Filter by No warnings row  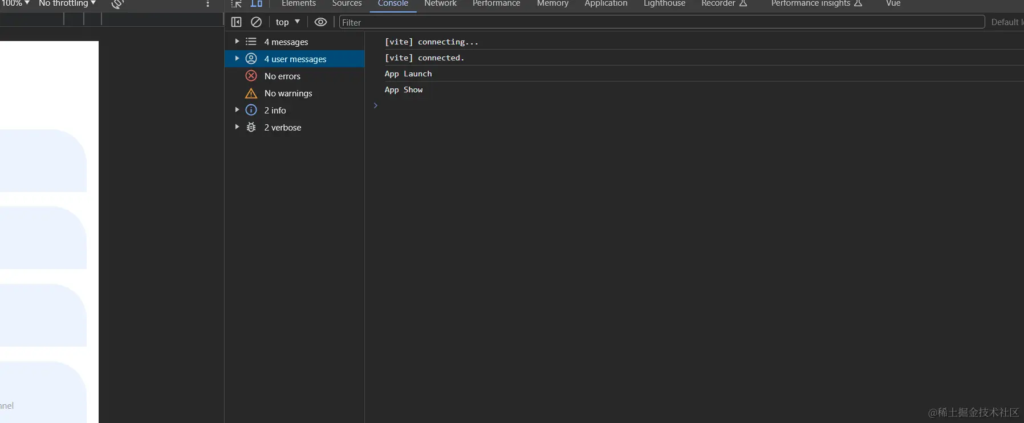point(295,93)
